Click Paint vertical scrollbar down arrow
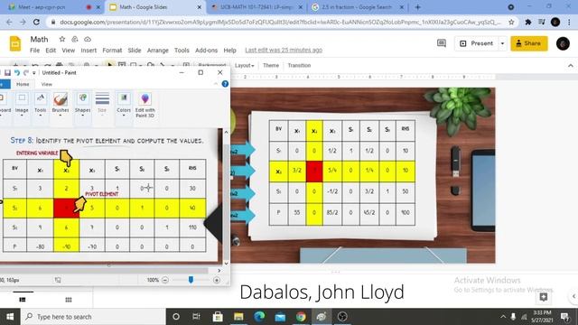This screenshot has width=578, height=325. coord(226,264)
